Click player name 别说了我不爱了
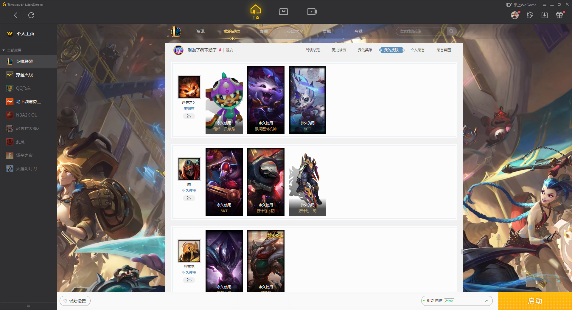Screen dimensions: 572x310 202,50
